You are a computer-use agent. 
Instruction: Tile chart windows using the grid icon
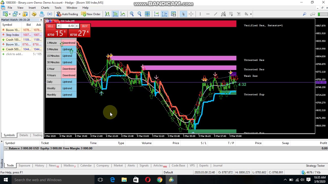pyautogui.click(x=147, y=14)
